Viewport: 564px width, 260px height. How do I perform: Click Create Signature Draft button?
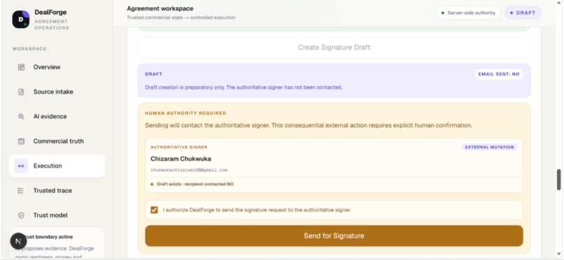click(x=334, y=48)
